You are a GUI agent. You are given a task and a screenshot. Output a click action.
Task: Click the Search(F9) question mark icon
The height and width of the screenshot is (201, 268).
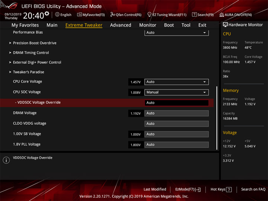tap(194, 15)
